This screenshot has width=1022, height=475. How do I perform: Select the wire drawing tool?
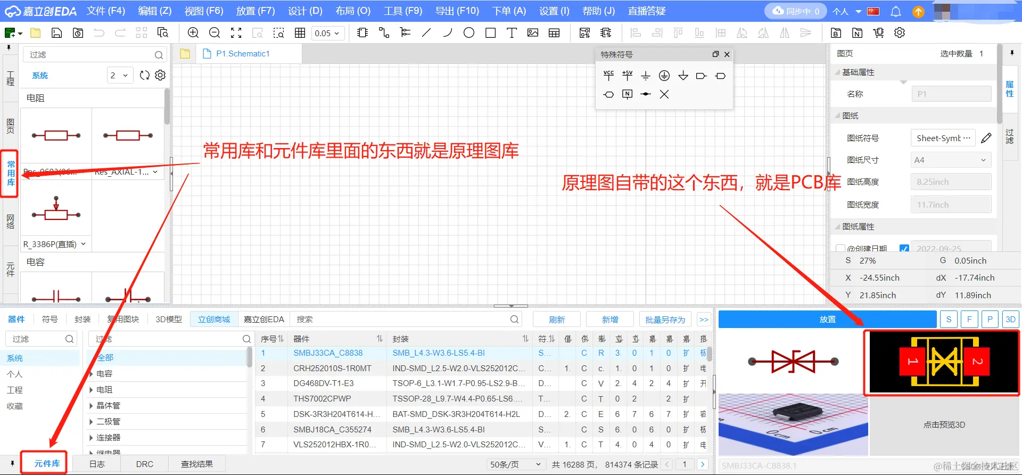[384, 33]
